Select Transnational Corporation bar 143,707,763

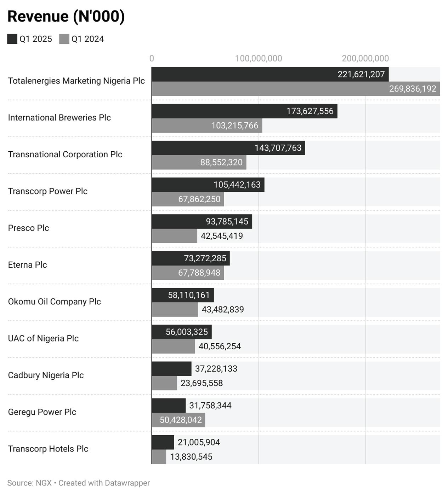[228, 148]
